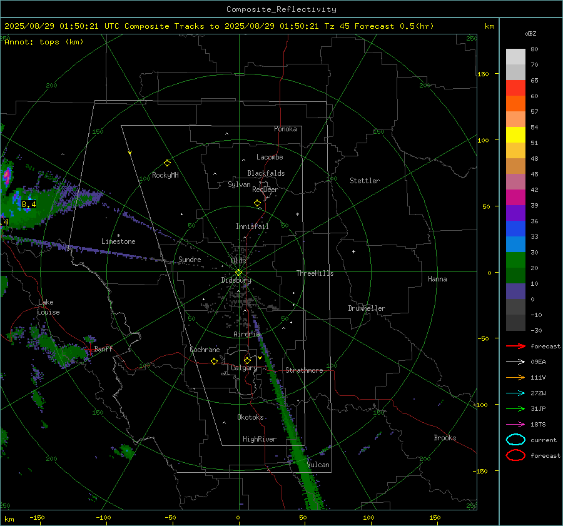Screen dimensions: 563x526
Task: Click the purple 39 dBZ swatch
Action: [515, 213]
